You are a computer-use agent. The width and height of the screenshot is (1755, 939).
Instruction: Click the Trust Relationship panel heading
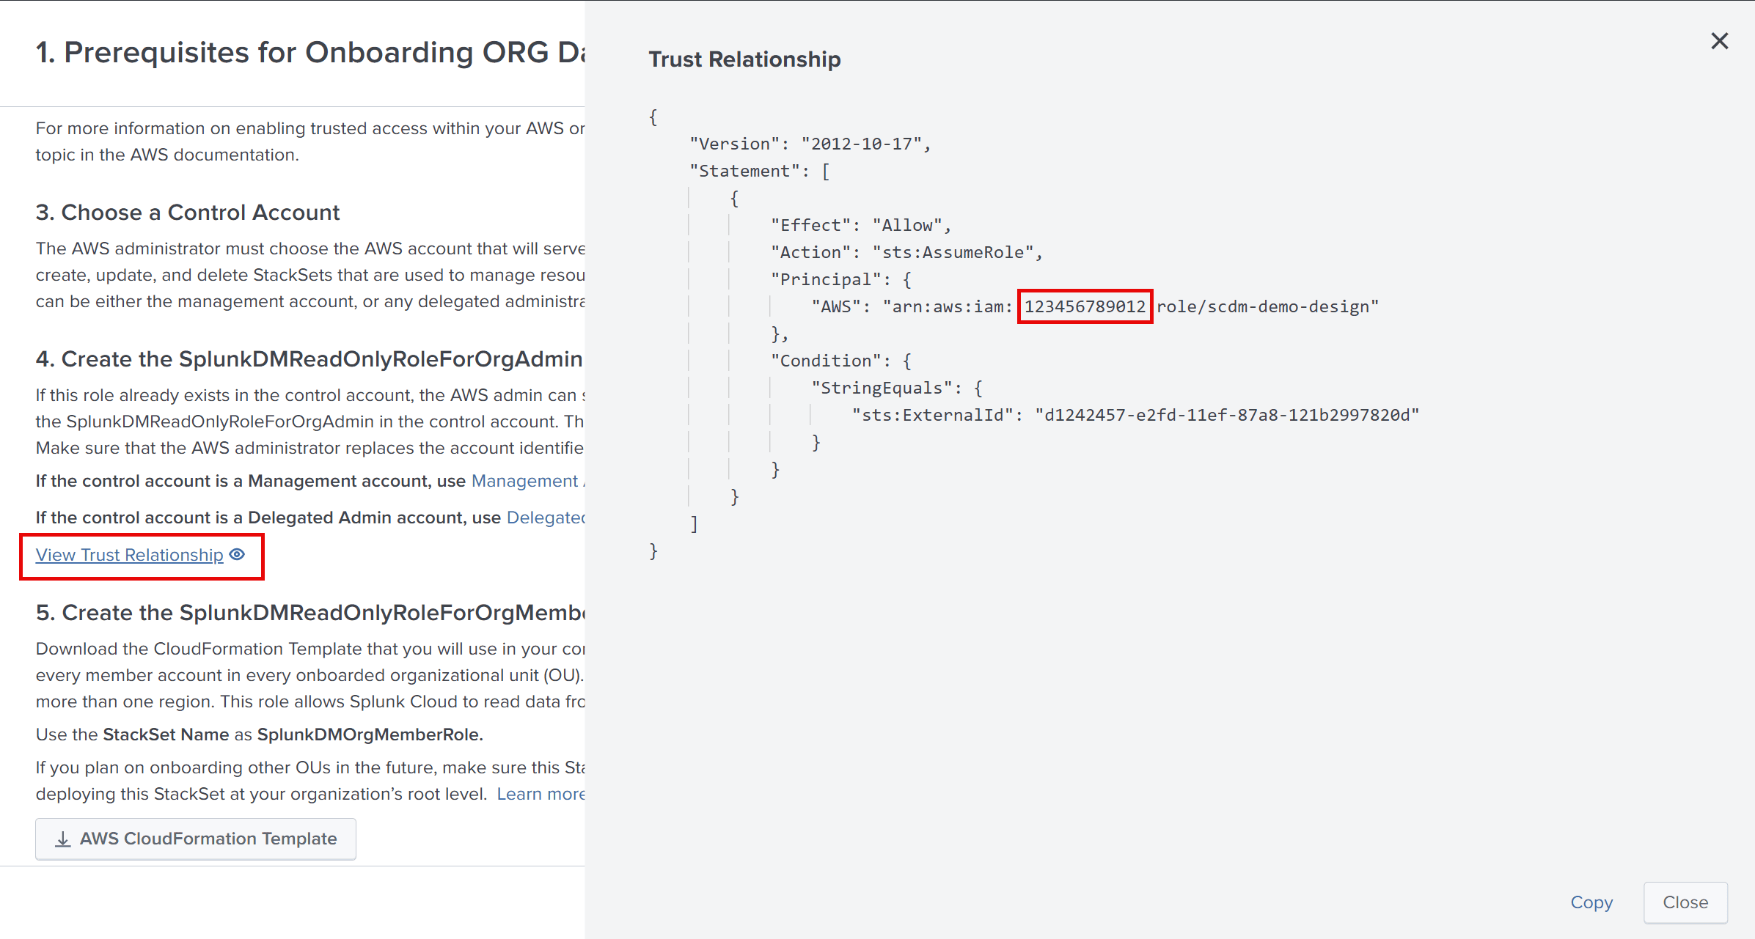tap(744, 59)
